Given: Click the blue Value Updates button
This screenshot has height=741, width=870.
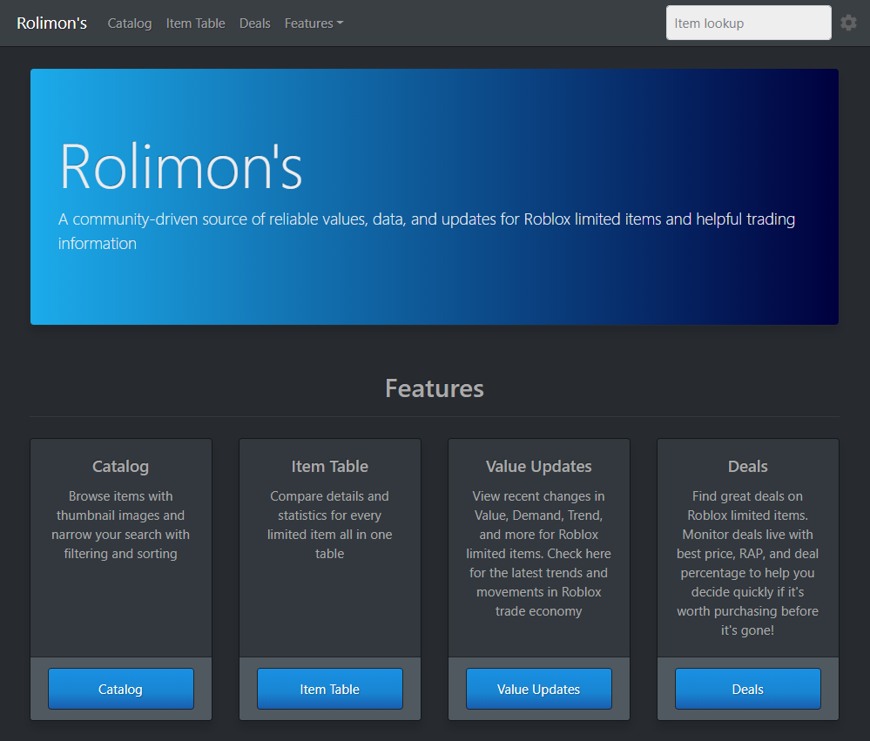Looking at the screenshot, I should 539,689.
